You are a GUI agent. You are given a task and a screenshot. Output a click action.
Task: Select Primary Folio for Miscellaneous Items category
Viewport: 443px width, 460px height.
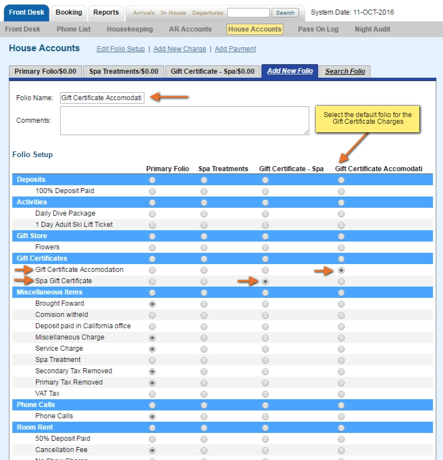coord(152,293)
